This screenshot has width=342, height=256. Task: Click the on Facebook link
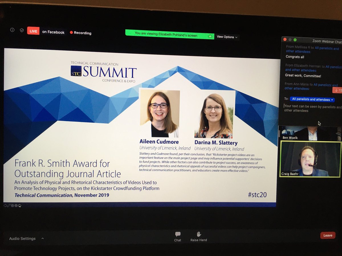click(53, 32)
